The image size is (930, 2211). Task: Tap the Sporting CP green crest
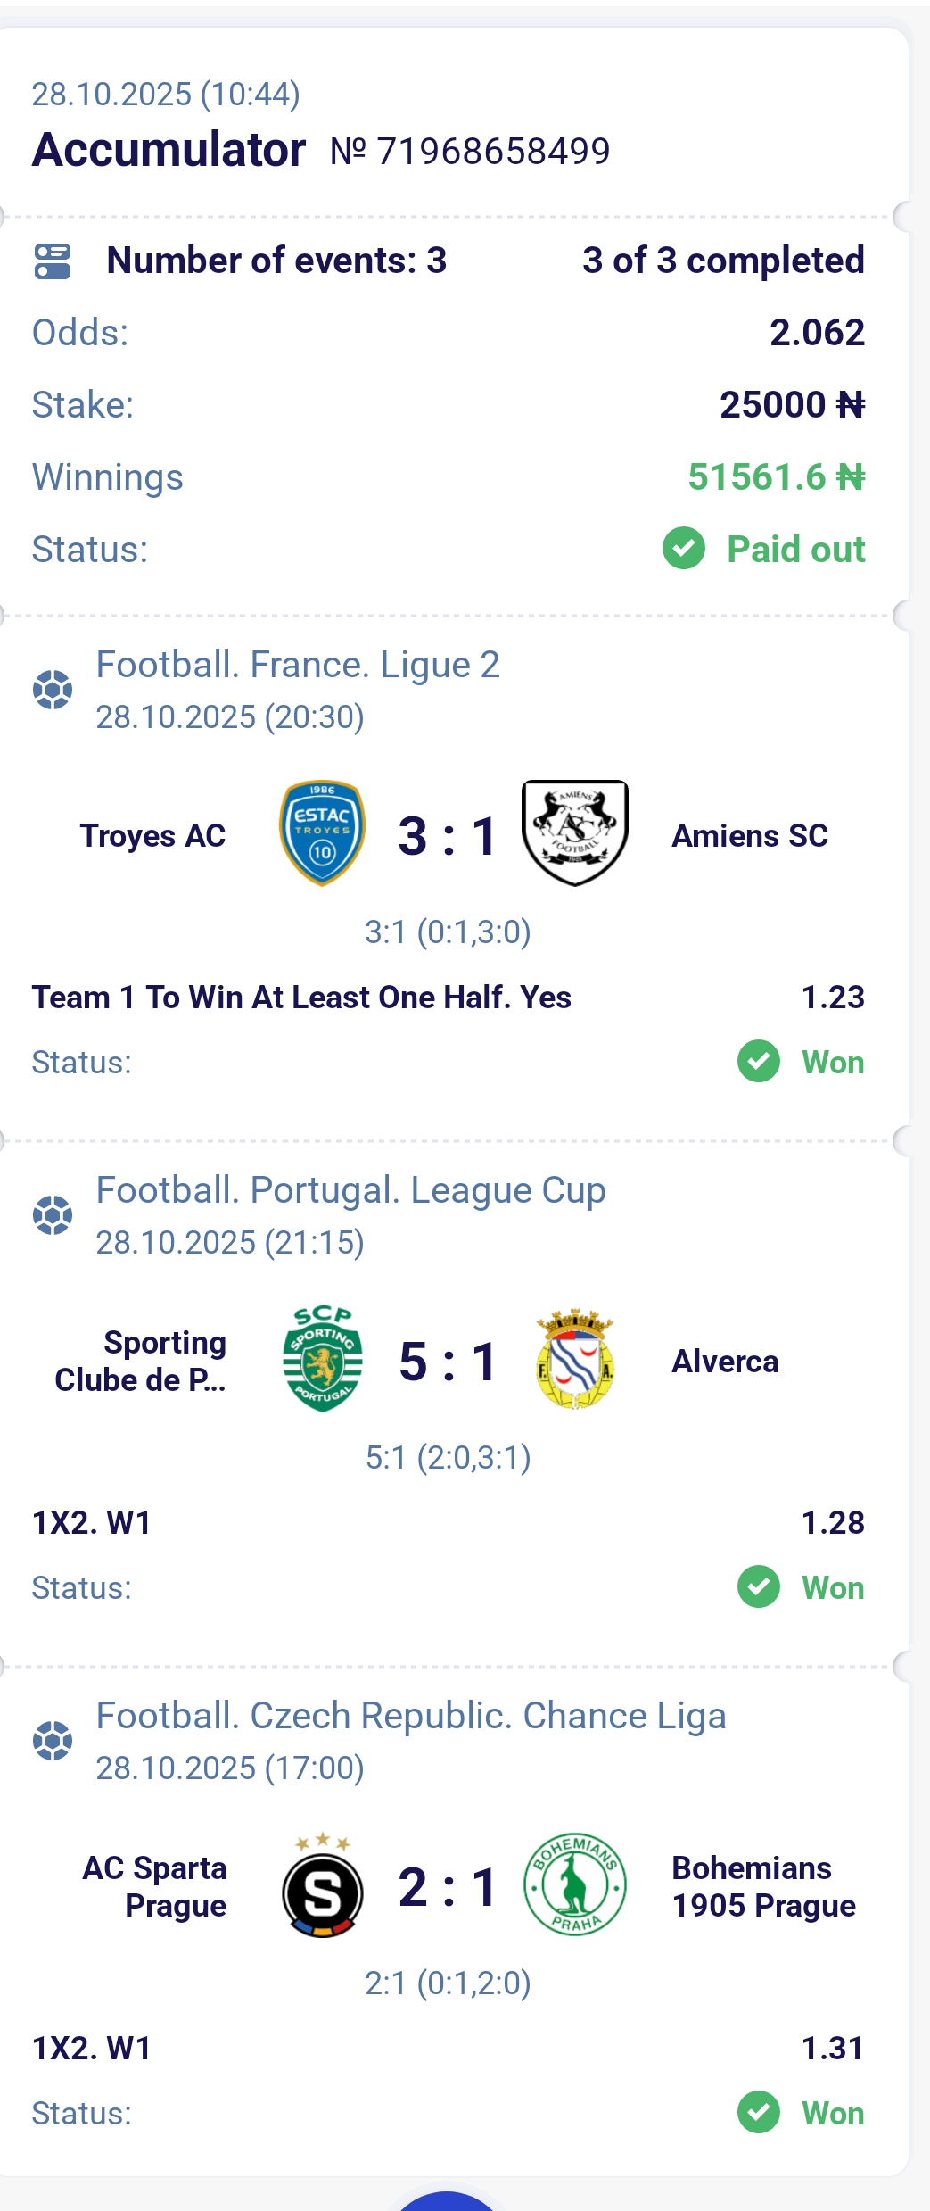coord(322,1359)
